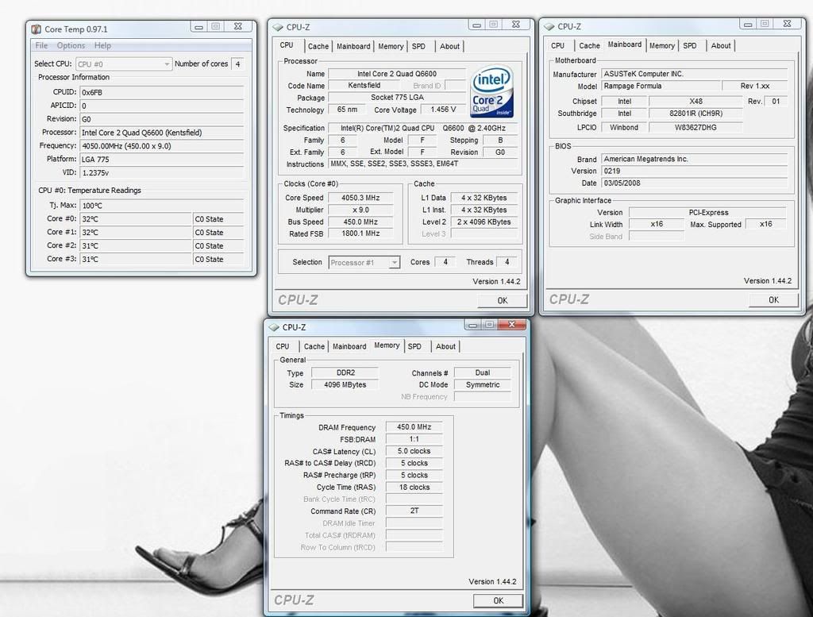Close the CPU-Z Memory window
This screenshot has width=813, height=617.
tap(512, 325)
